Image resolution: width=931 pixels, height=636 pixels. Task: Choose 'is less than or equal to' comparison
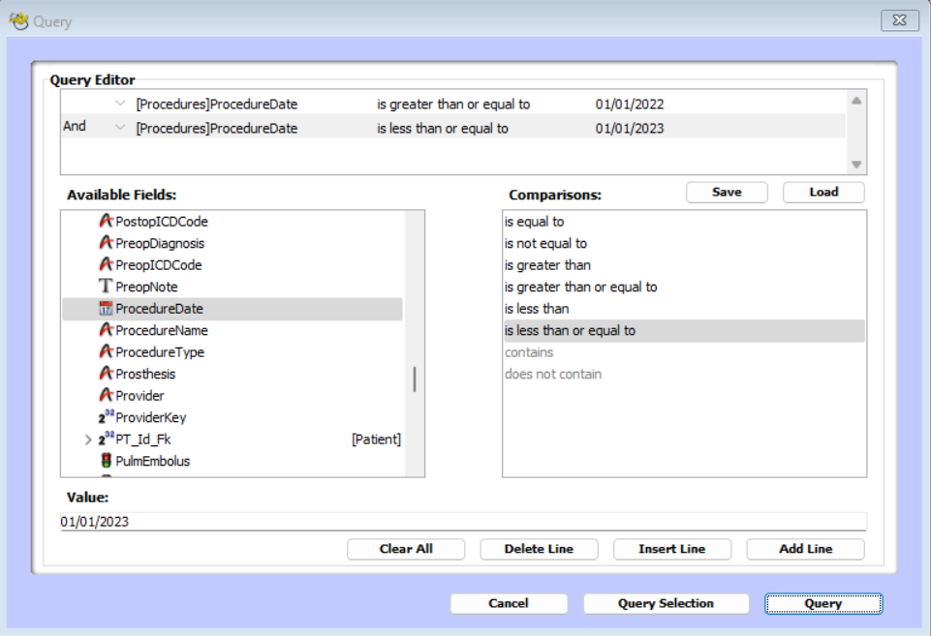coord(684,330)
